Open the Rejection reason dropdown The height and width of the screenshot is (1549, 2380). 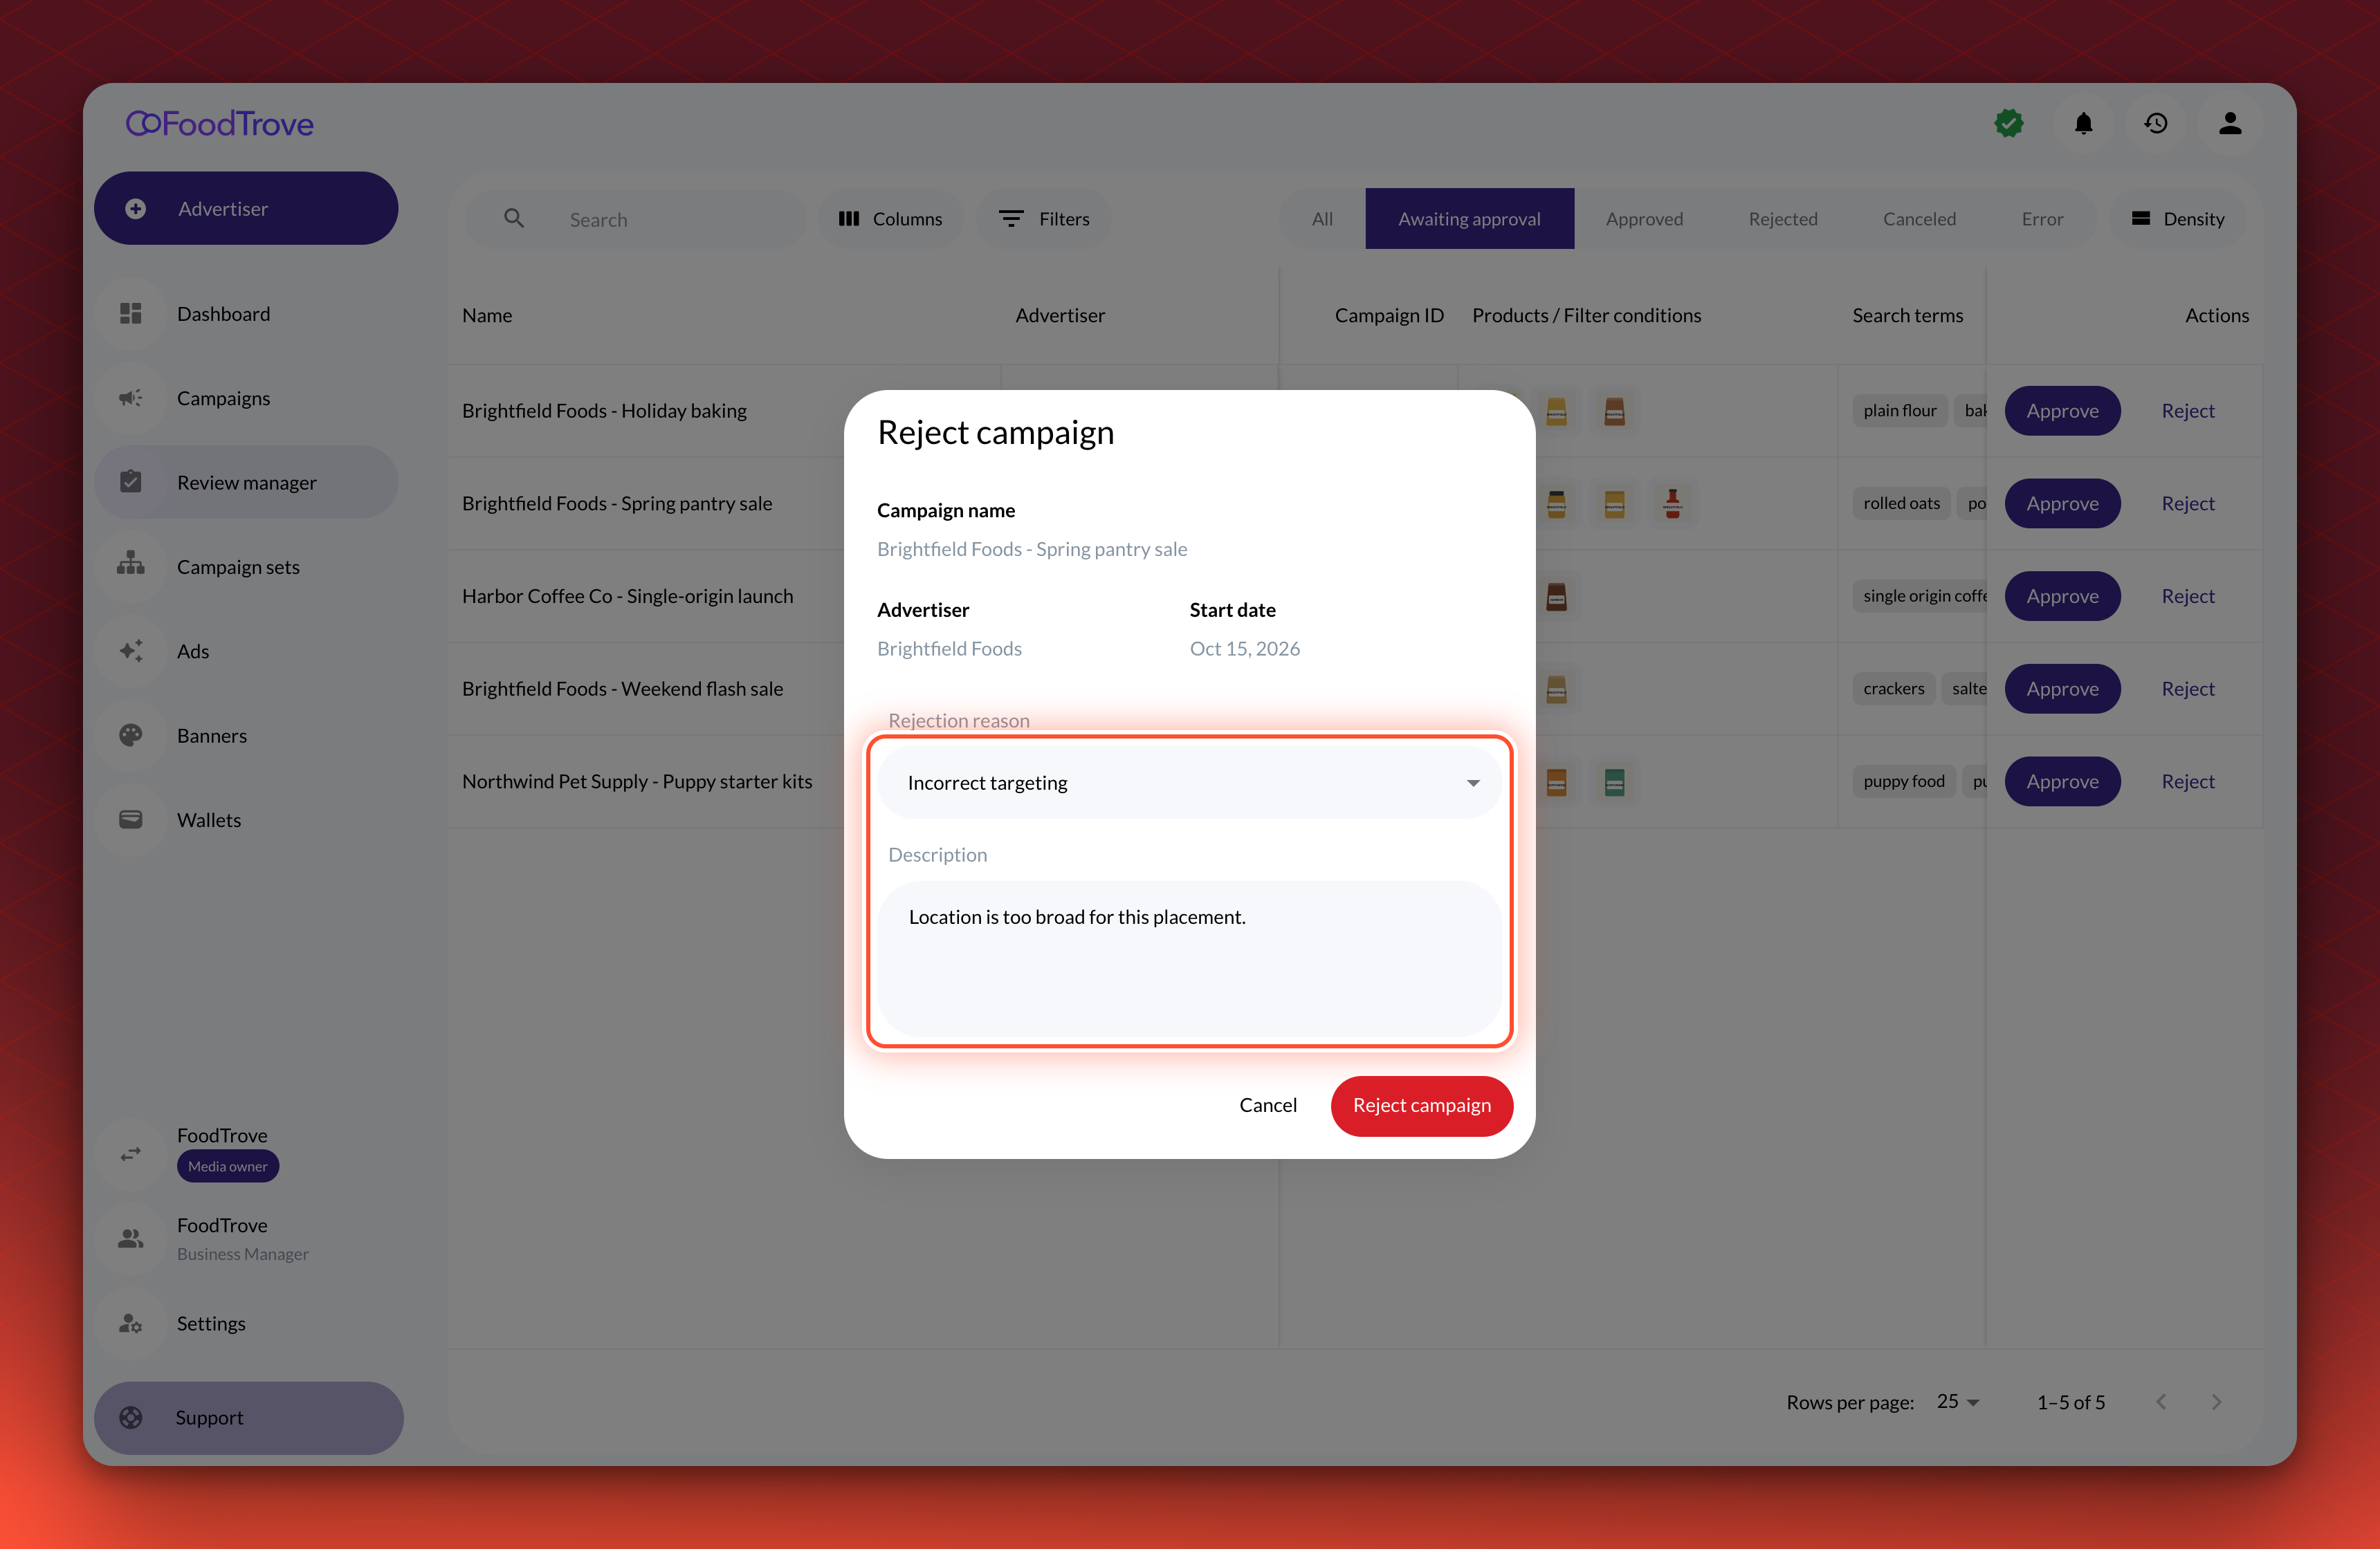[1189, 783]
